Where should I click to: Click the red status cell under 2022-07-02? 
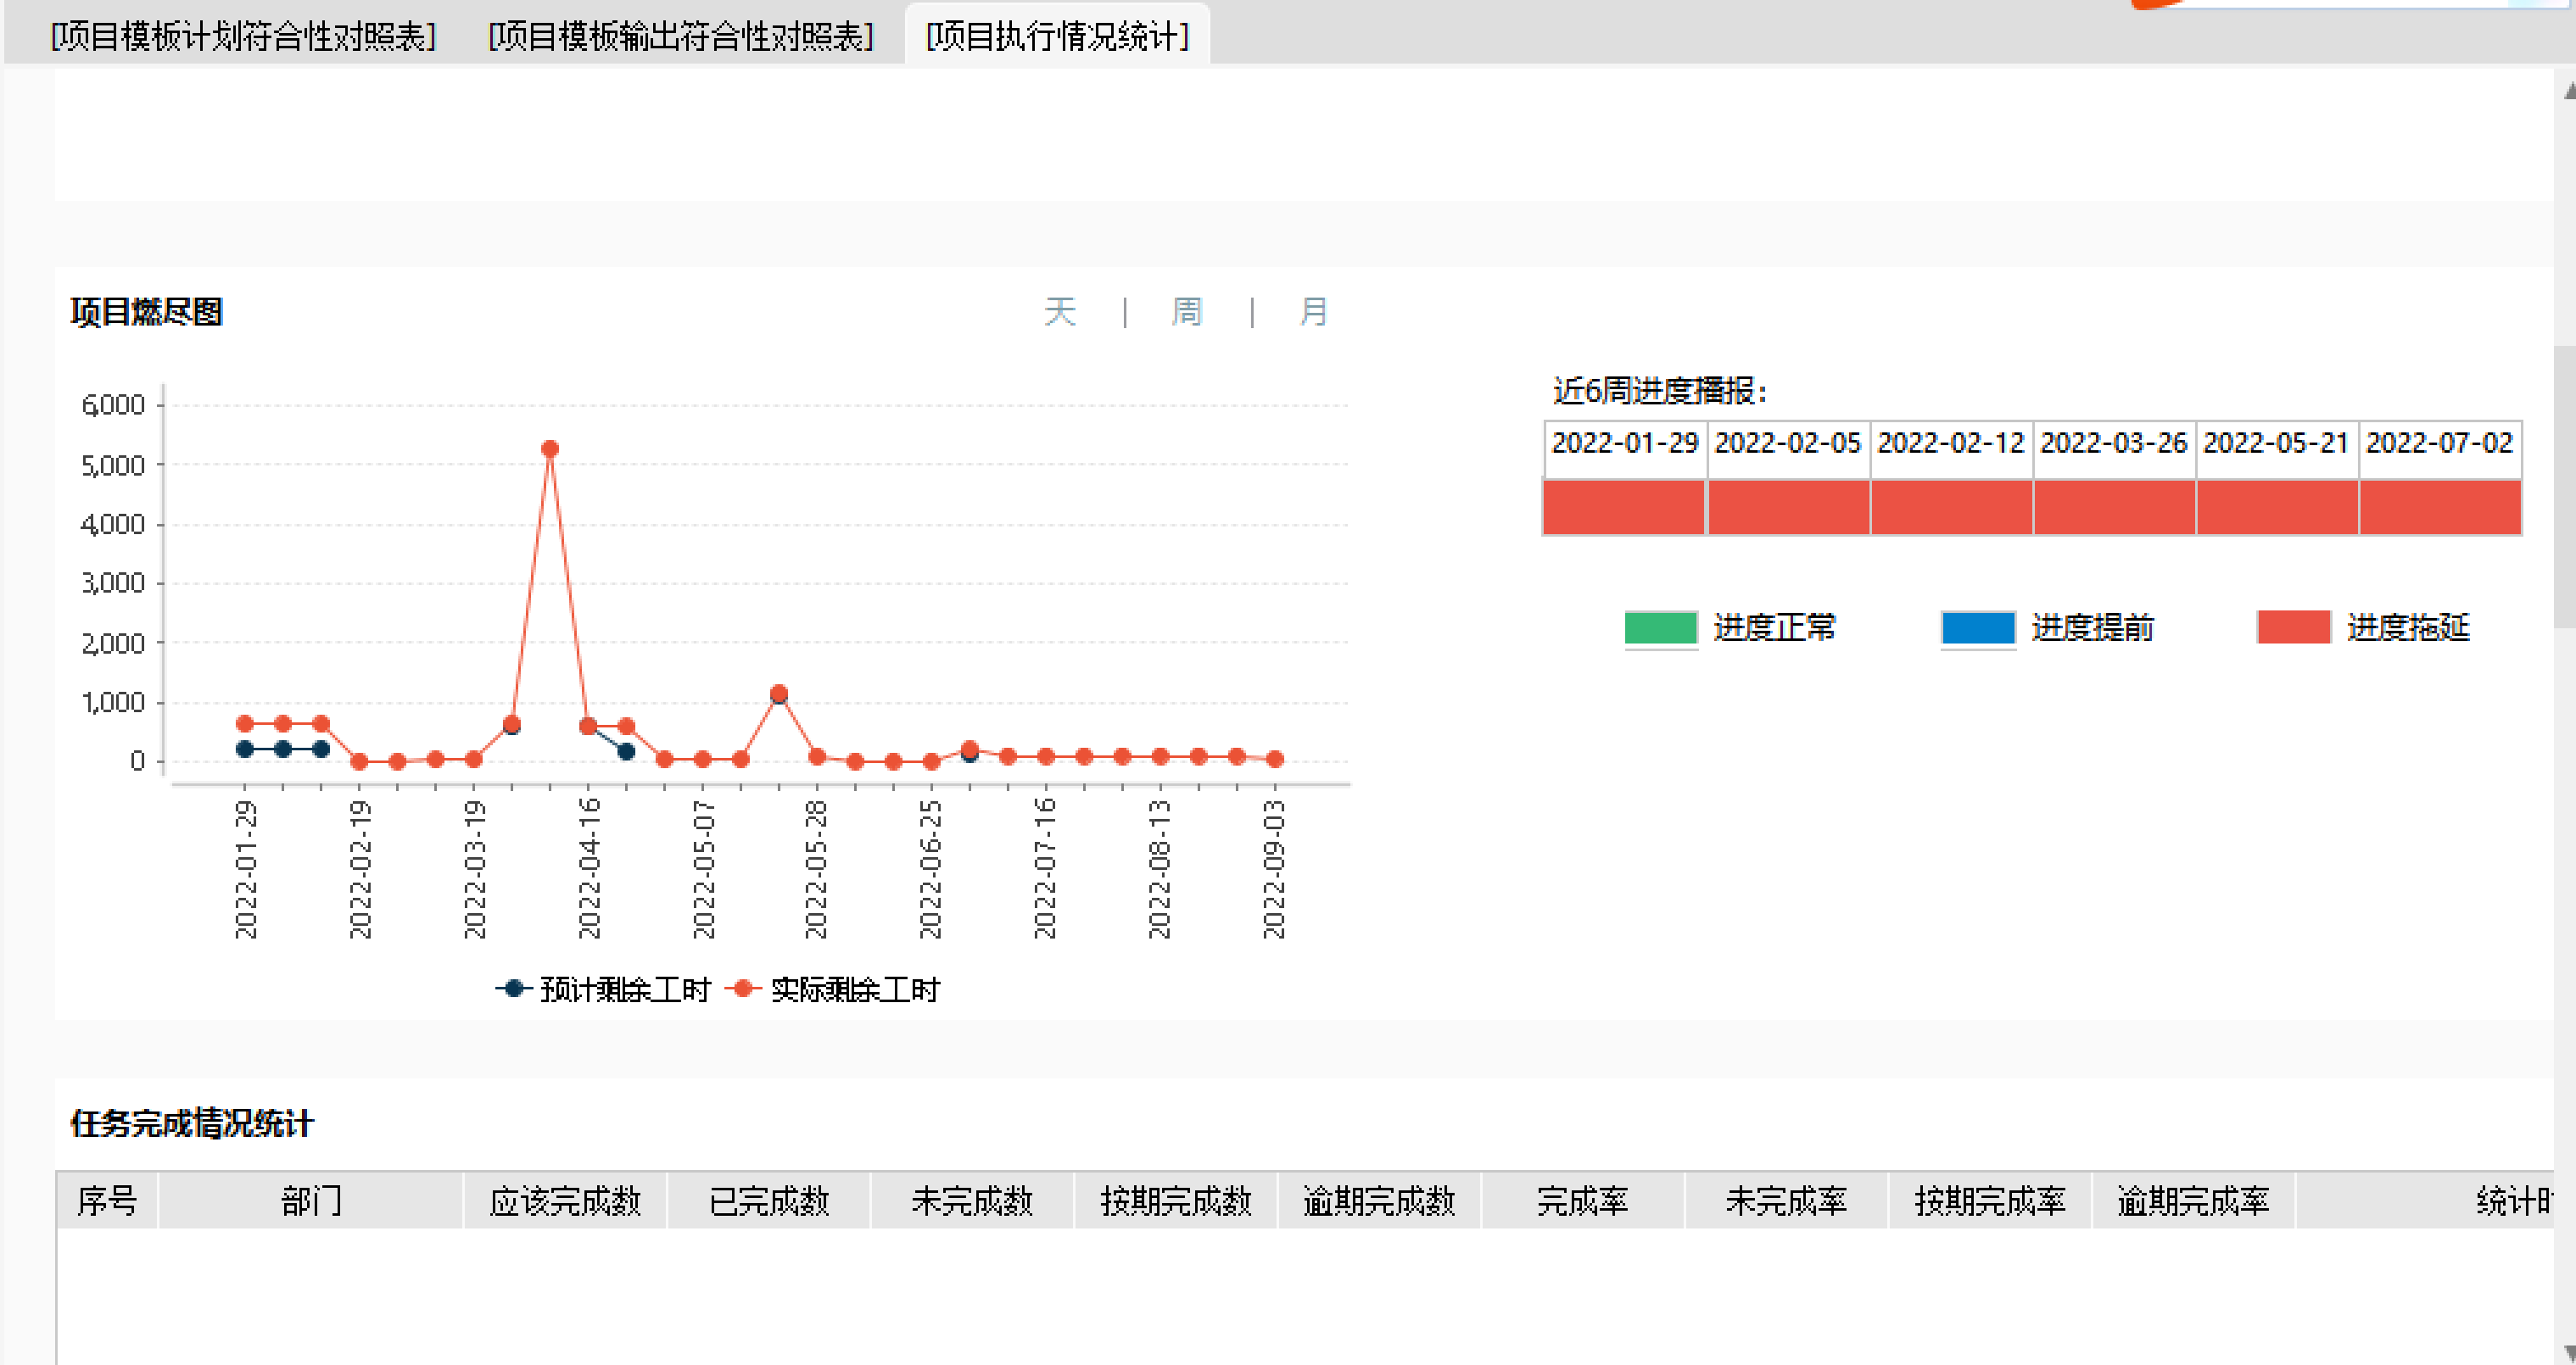point(2439,508)
